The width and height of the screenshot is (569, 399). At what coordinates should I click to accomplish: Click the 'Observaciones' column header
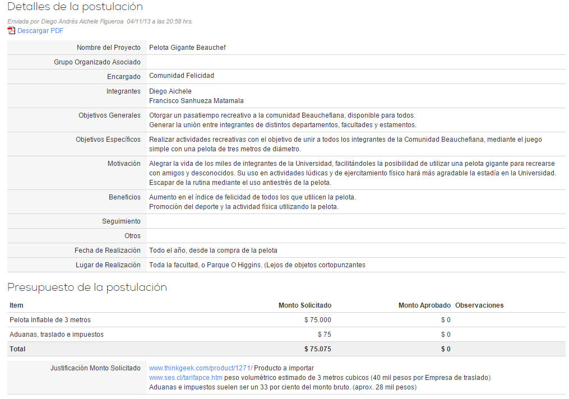point(479,305)
